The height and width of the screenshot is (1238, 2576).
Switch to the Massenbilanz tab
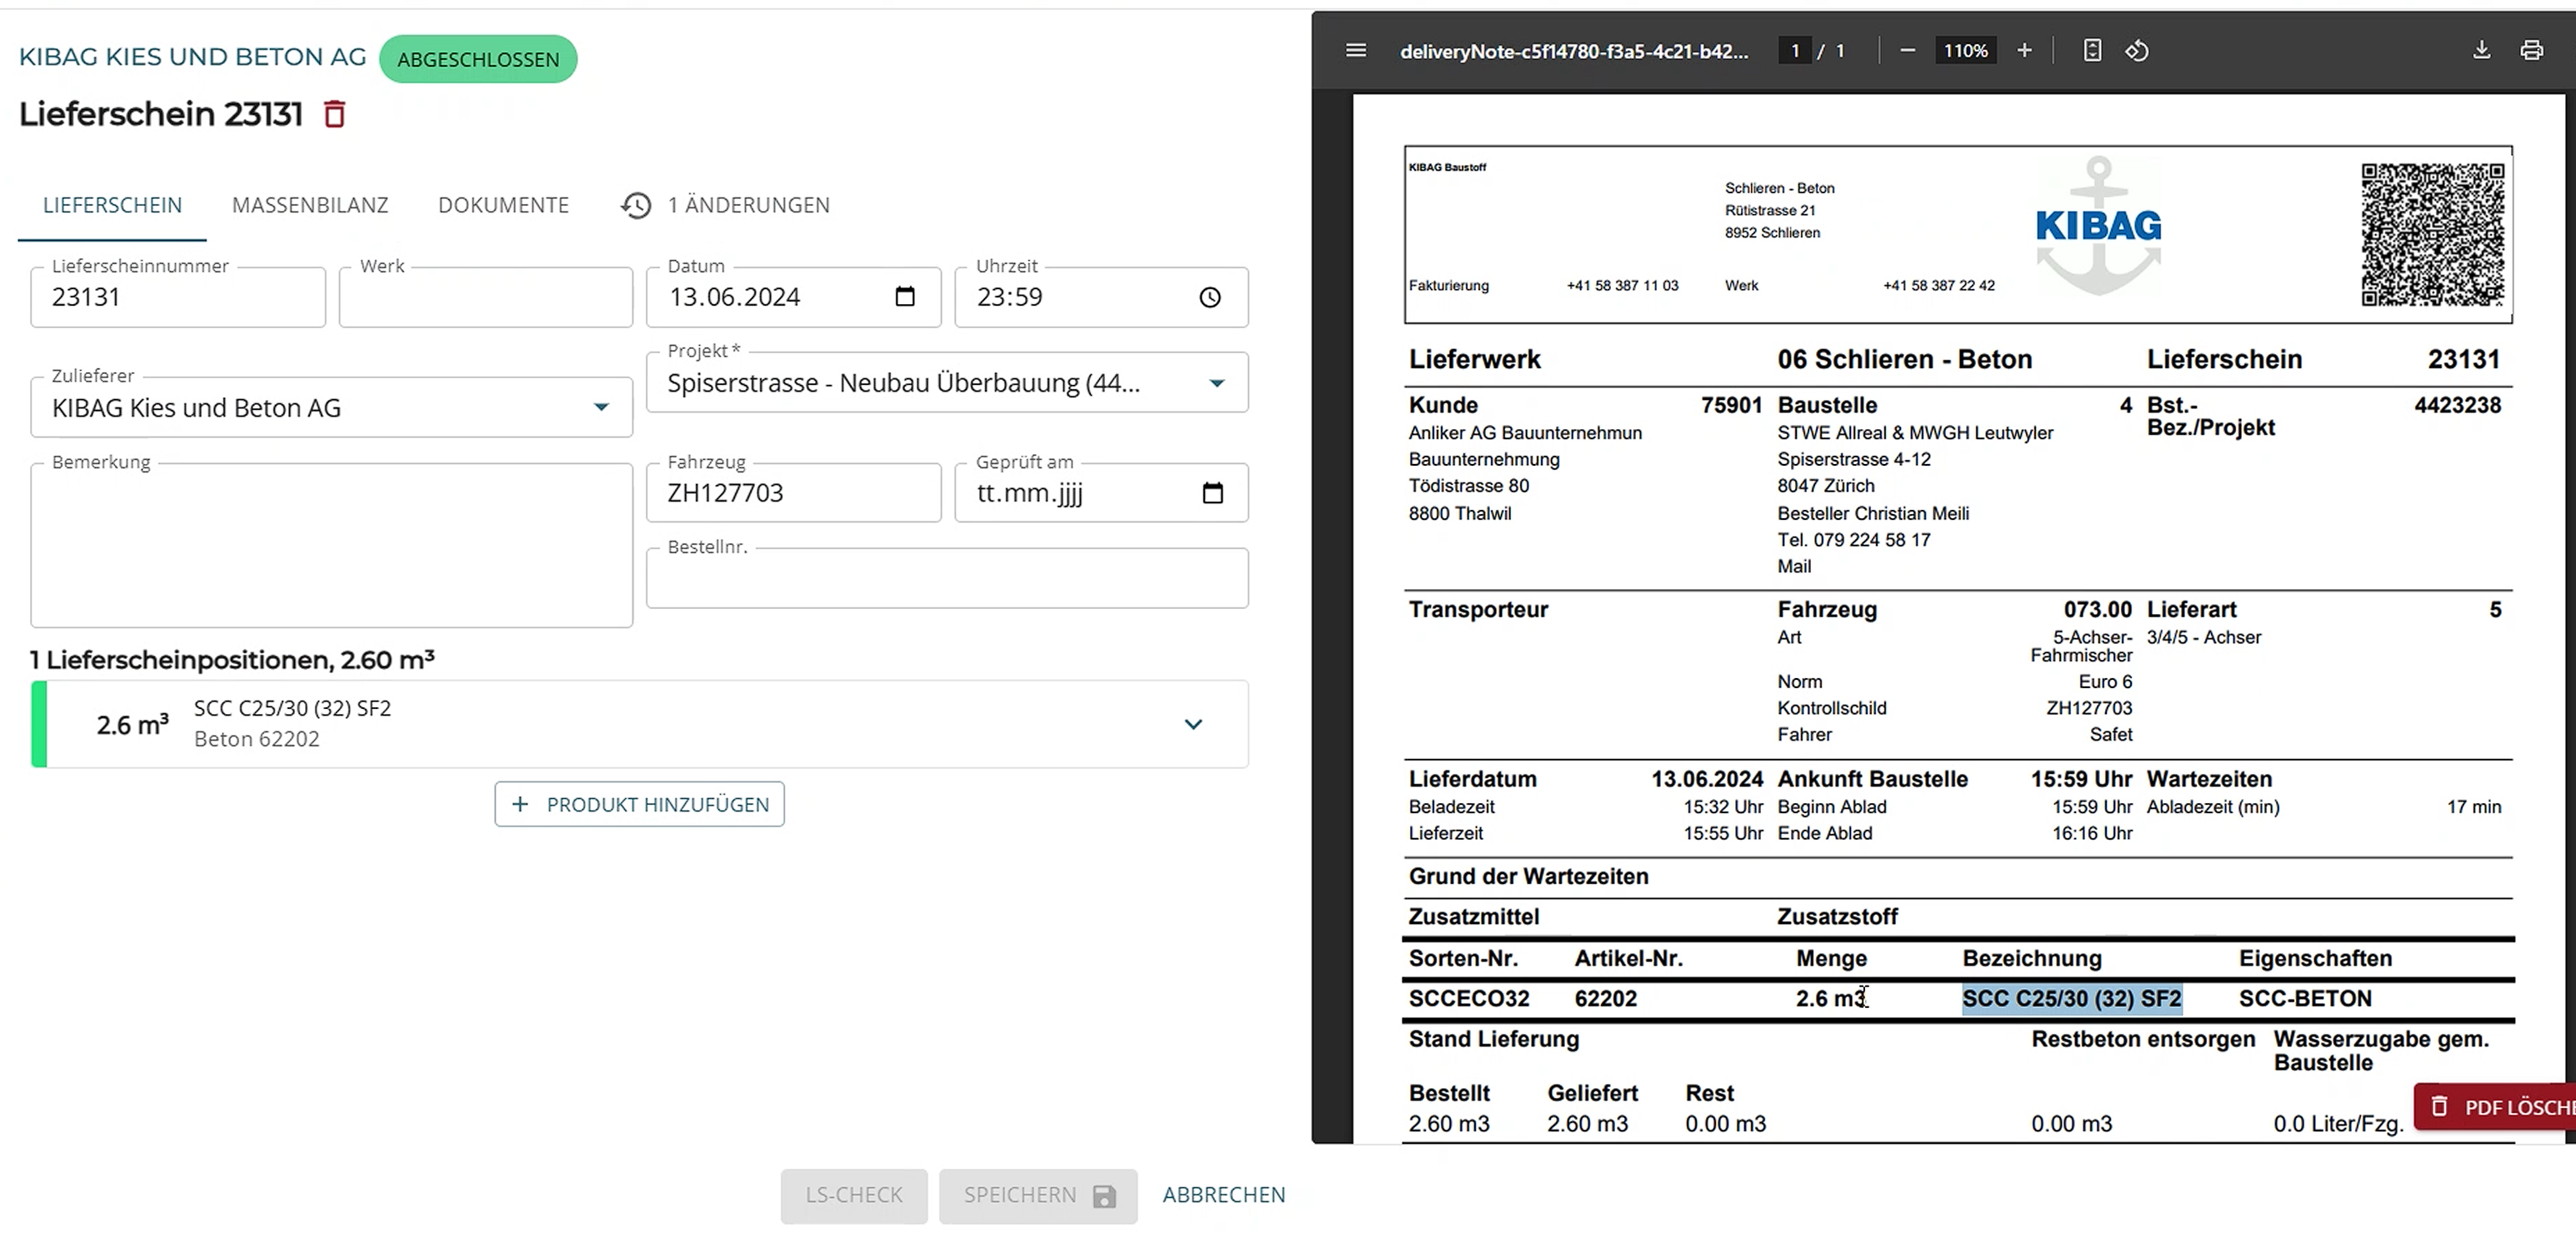click(310, 206)
